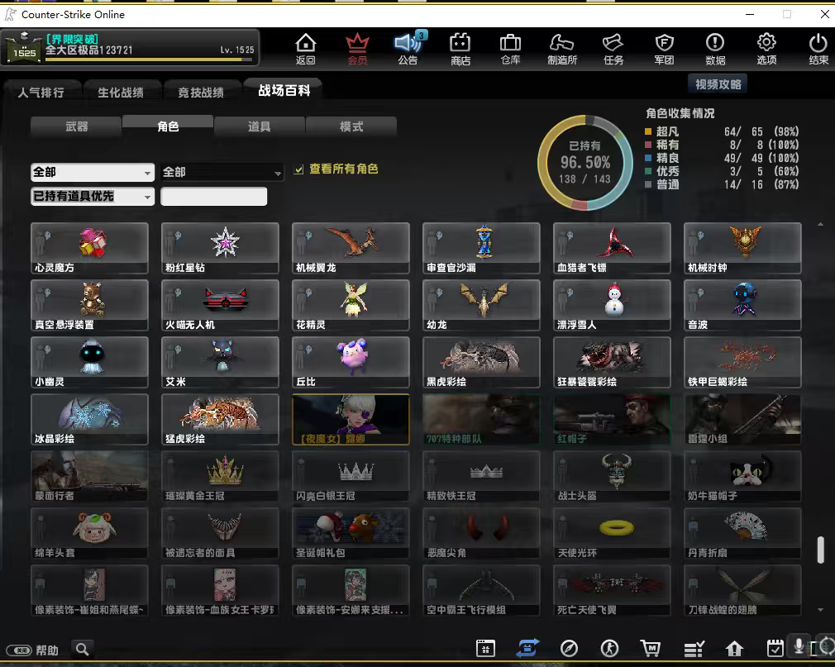This screenshot has width=835, height=667.
Task: Click the 返回 home icon
Action: point(306,49)
